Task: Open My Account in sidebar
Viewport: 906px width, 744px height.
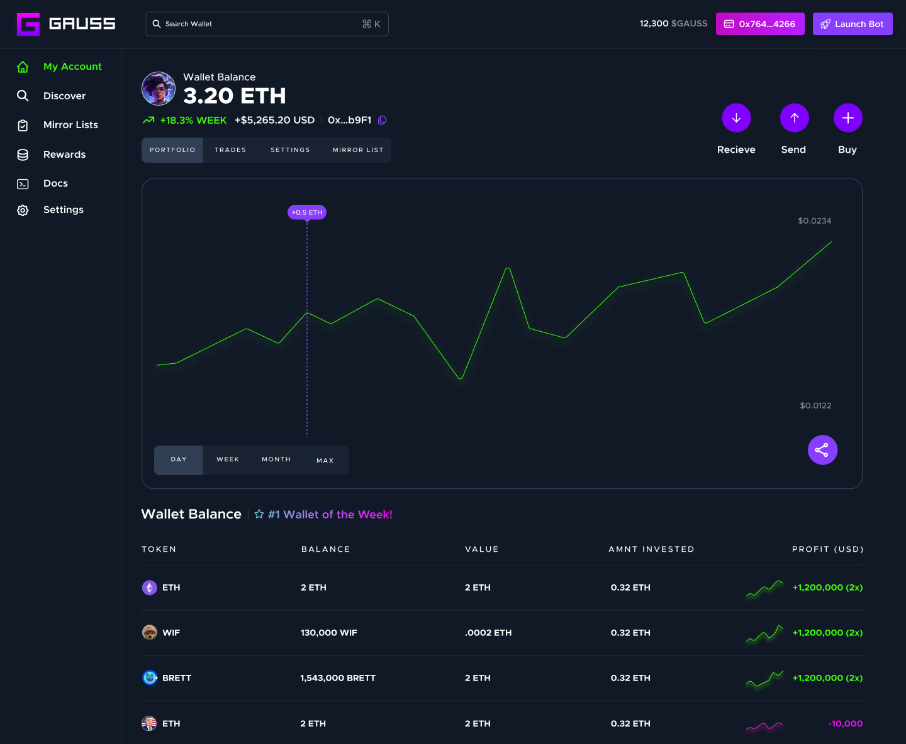Action: (72, 67)
